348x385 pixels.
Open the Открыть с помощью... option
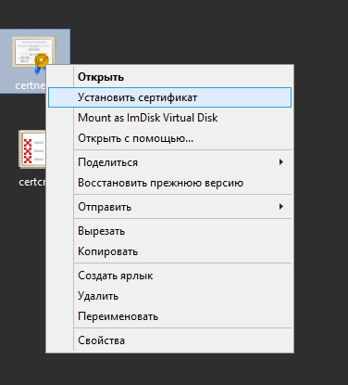(x=169, y=138)
